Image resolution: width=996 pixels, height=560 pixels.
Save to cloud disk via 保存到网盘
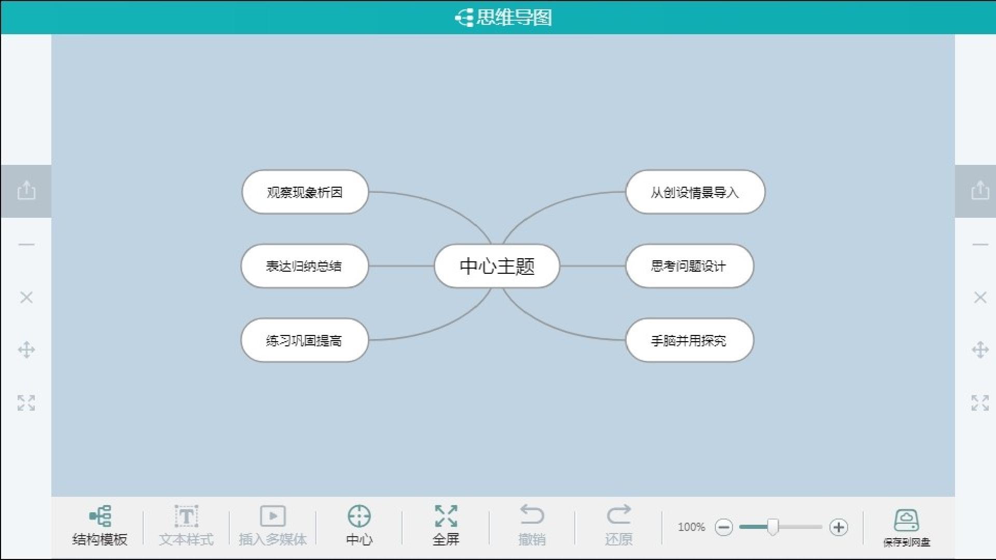coord(907,528)
